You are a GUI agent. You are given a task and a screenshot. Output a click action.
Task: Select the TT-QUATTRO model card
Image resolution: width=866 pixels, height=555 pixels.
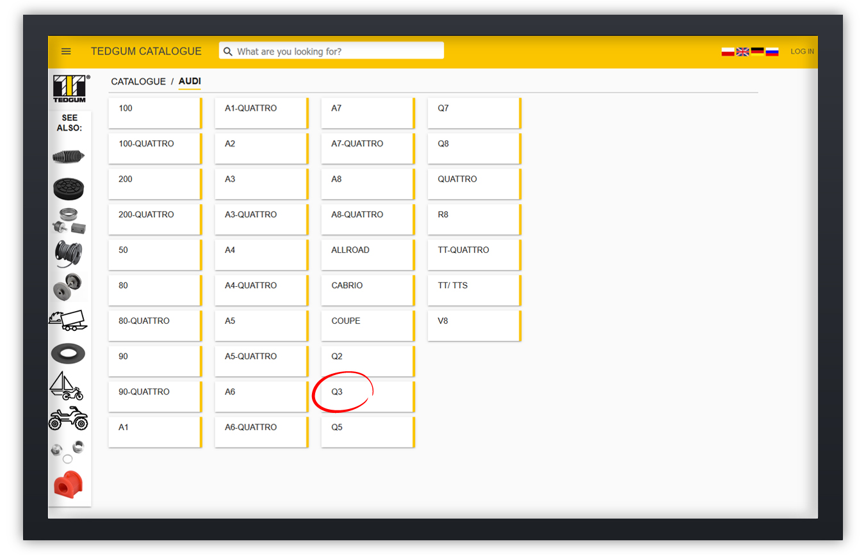[x=474, y=255]
